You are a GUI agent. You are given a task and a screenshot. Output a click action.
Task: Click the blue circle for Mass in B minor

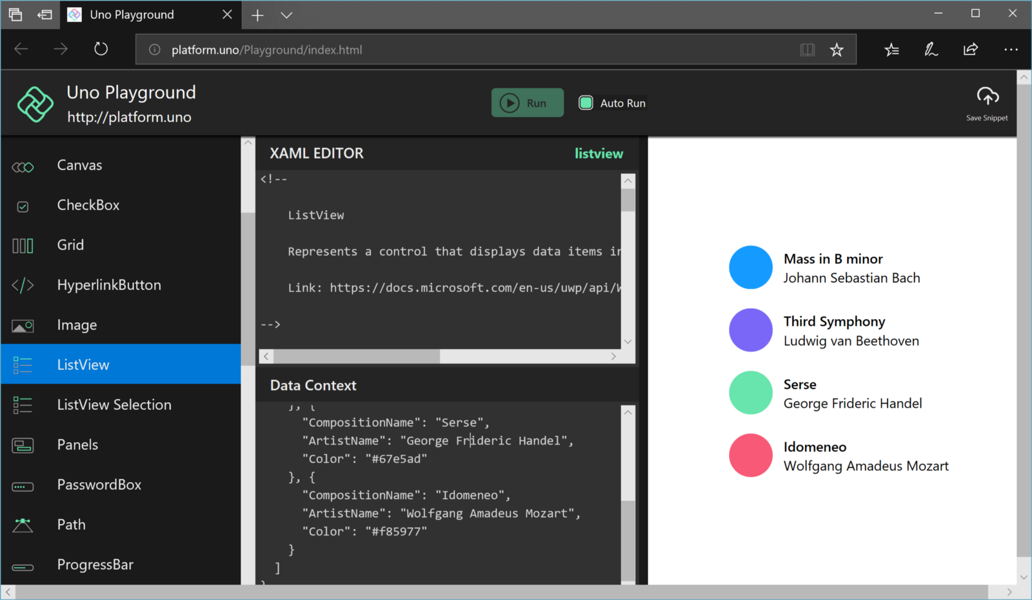pyautogui.click(x=750, y=267)
